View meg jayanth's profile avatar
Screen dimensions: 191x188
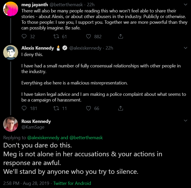tap(11, 9)
